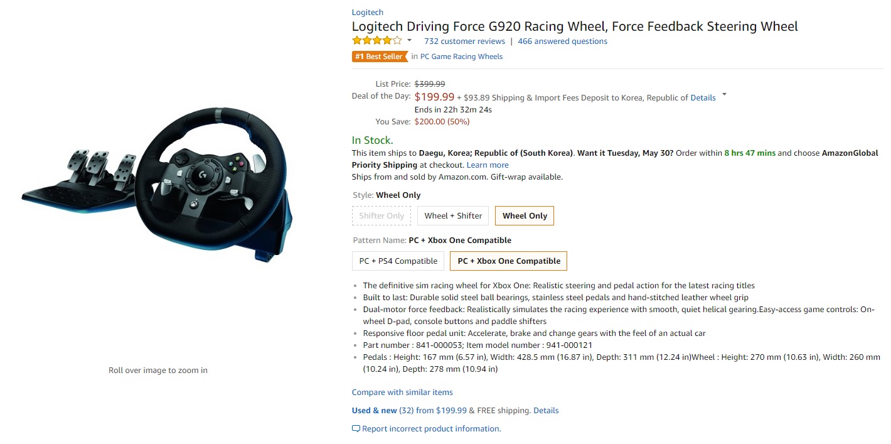891x444 pixels.
Task: Select the Wheel + Shifter style
Action: tap(453, 215)
